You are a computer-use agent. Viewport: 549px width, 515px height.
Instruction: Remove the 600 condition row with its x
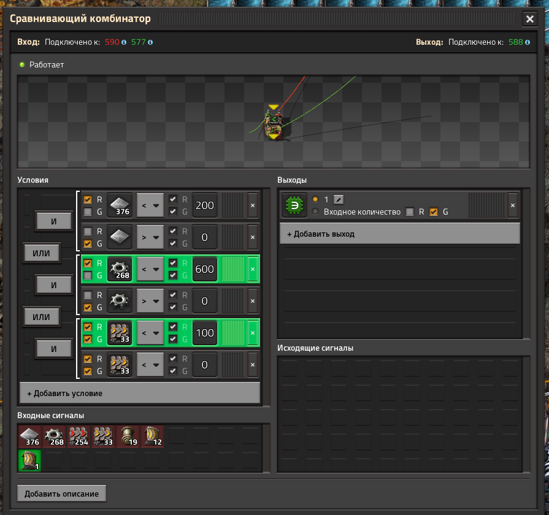pos(253,269)
